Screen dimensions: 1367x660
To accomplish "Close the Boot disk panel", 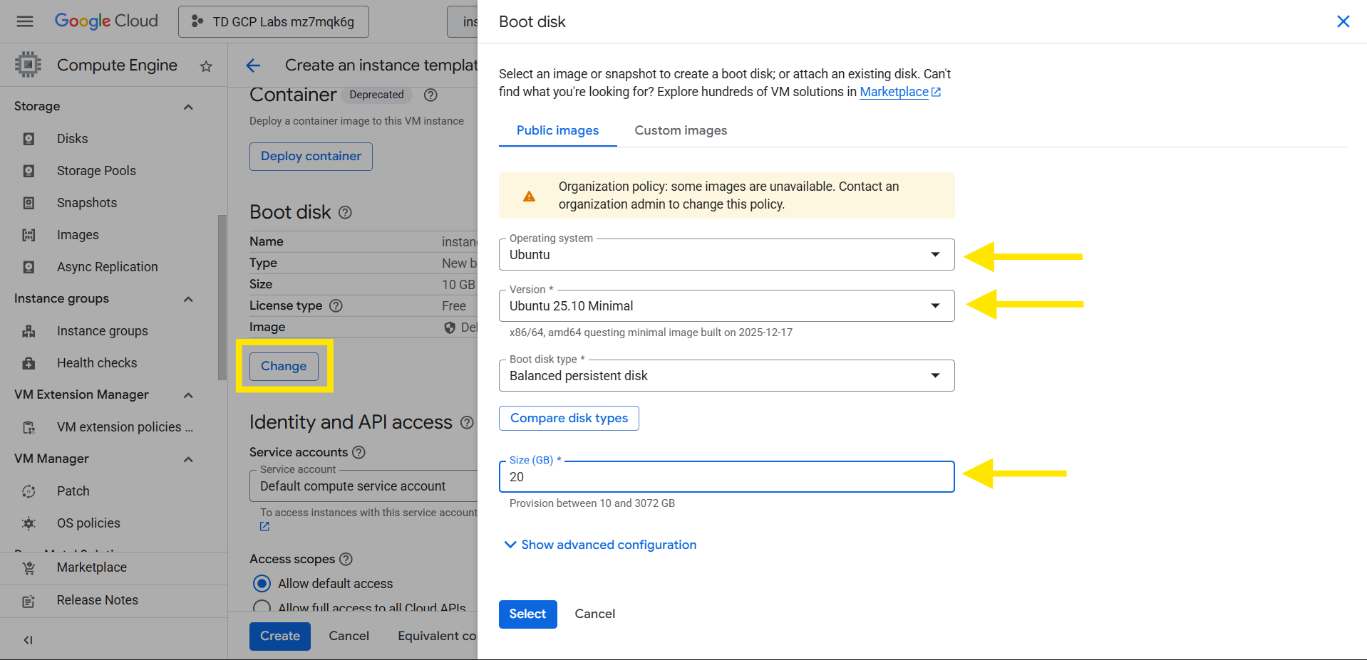I will pos(1343,21).
